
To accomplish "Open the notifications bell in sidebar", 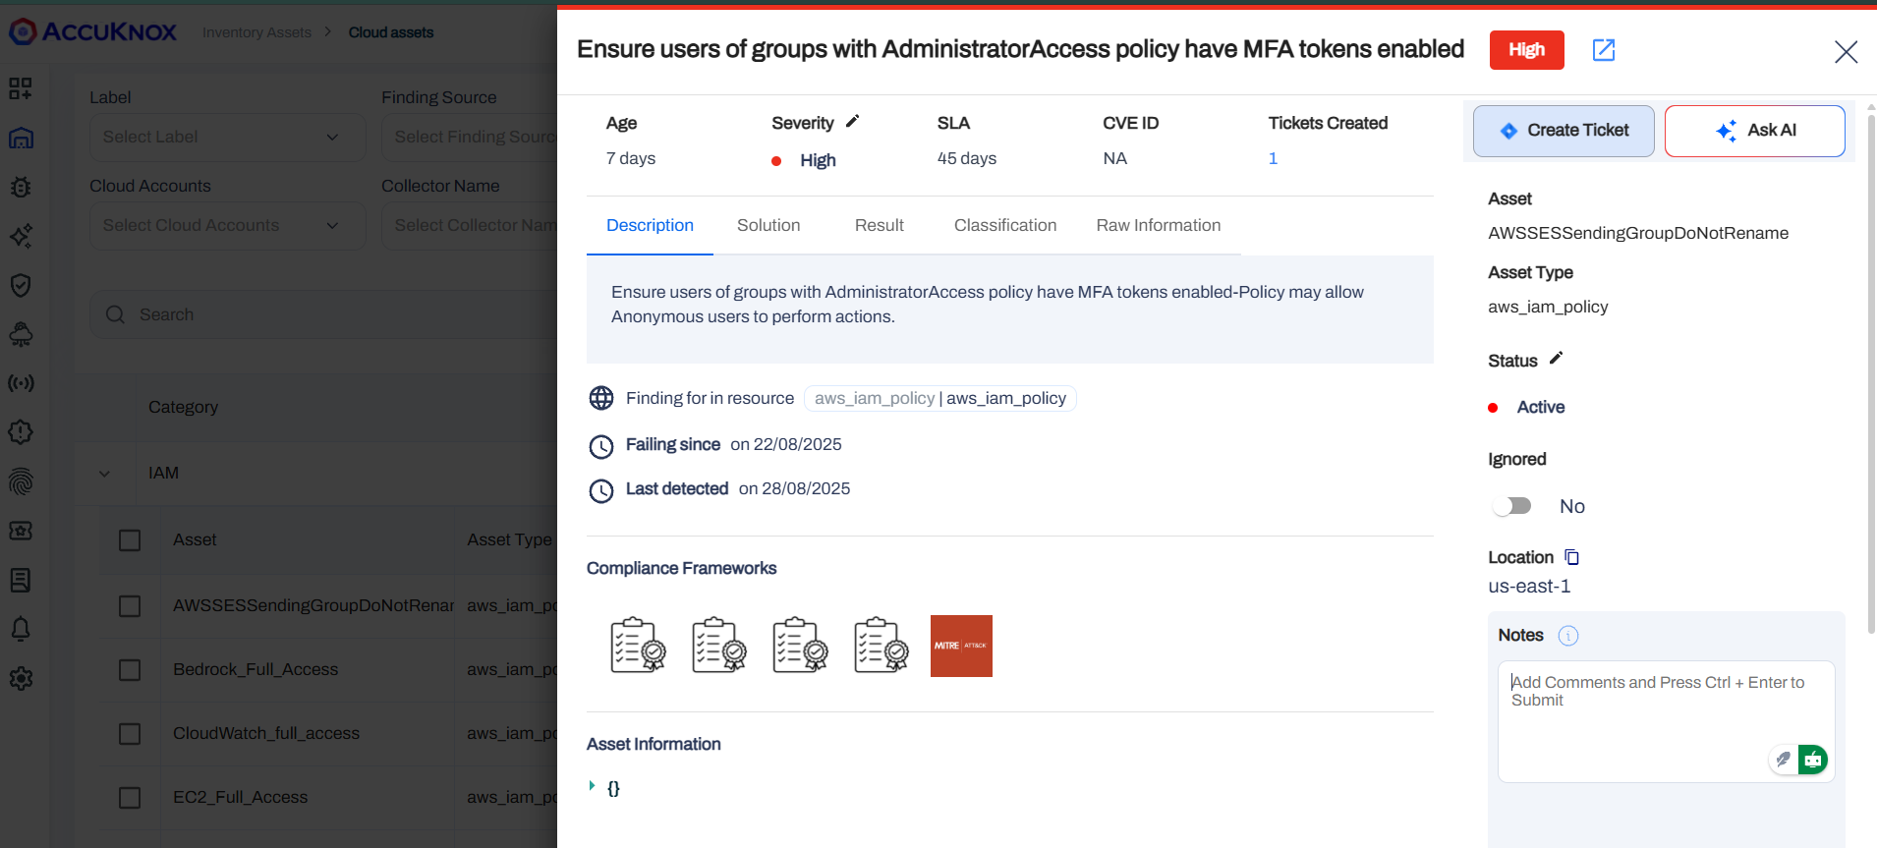I will tap(21, 629).
